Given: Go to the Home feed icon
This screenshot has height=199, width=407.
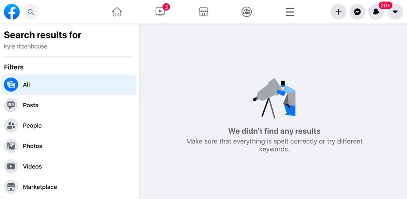Looking at the screenshot, I should pos(117,12).
